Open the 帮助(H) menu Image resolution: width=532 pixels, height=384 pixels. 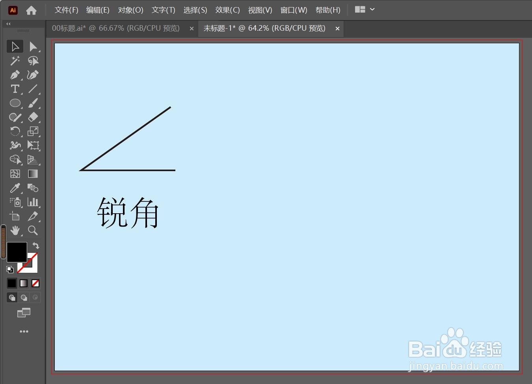click(x=328, y=10)
